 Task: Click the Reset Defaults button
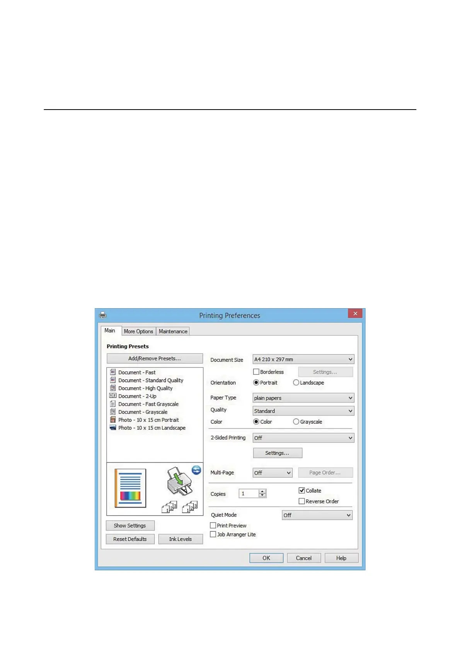tap(130, 539)
